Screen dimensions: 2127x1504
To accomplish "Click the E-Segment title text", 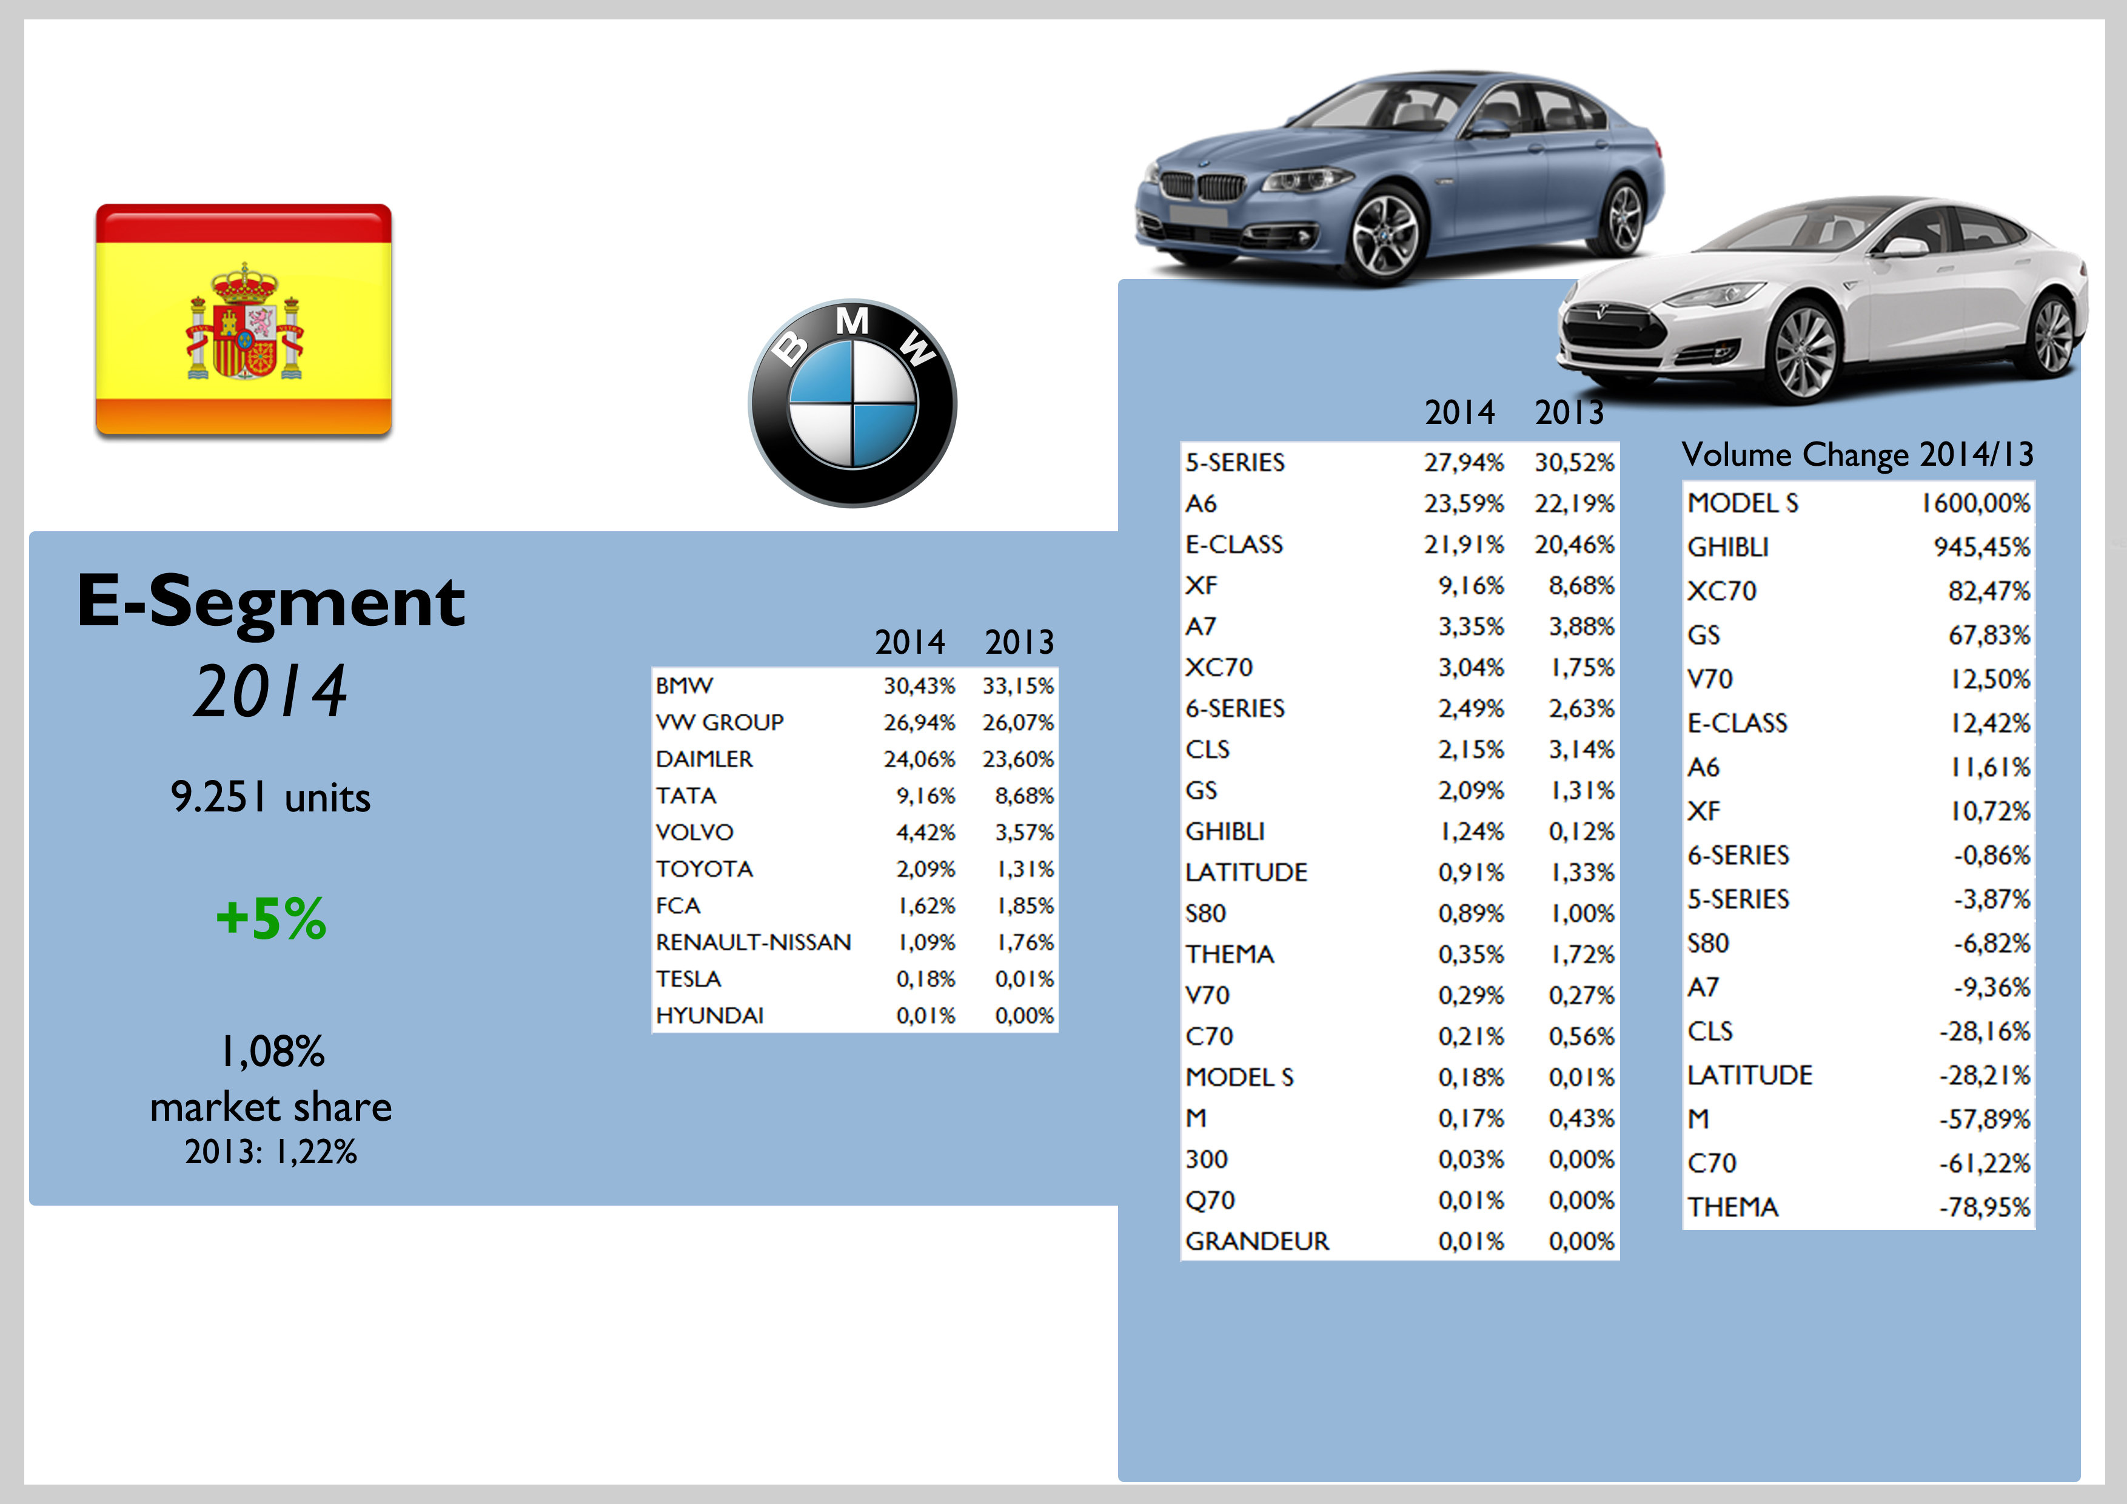I will tap(270, 600).
